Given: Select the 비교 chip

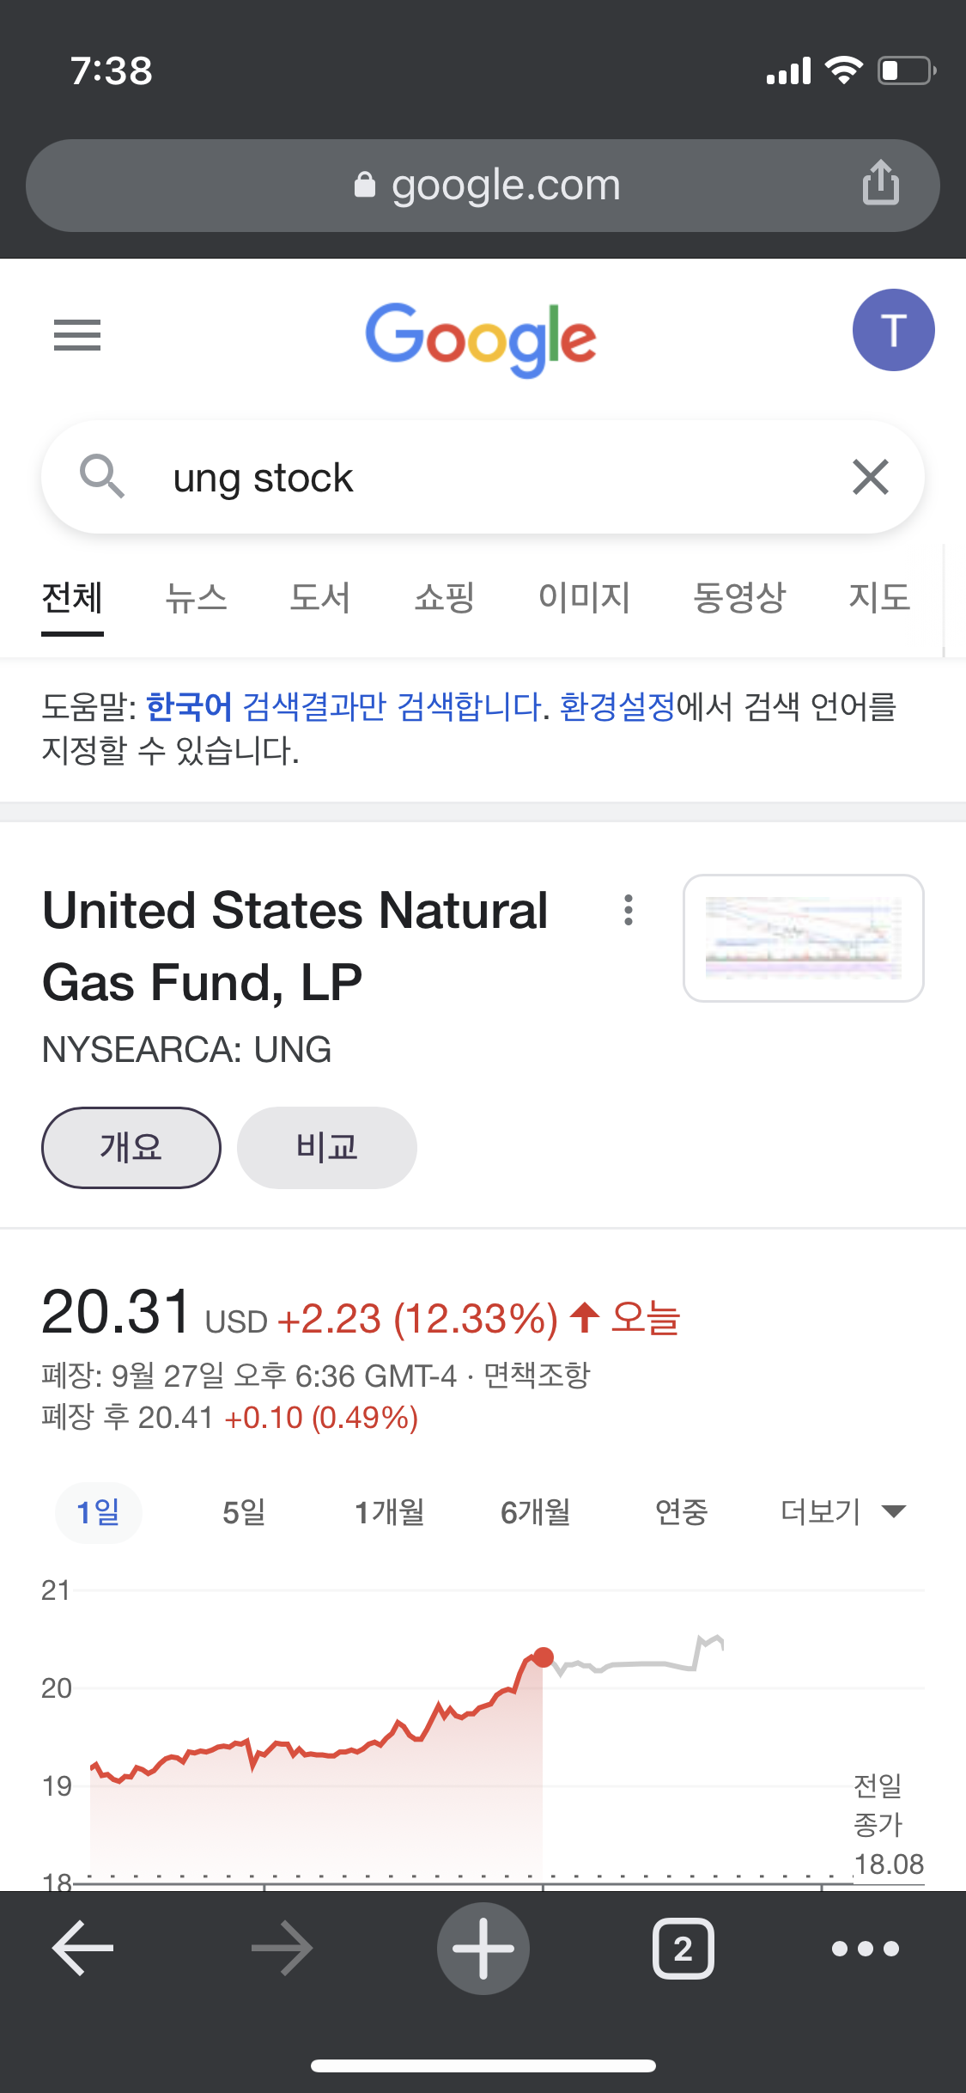Looking at the screenshot, I should pyautogui.click(x=326, y=1147).
